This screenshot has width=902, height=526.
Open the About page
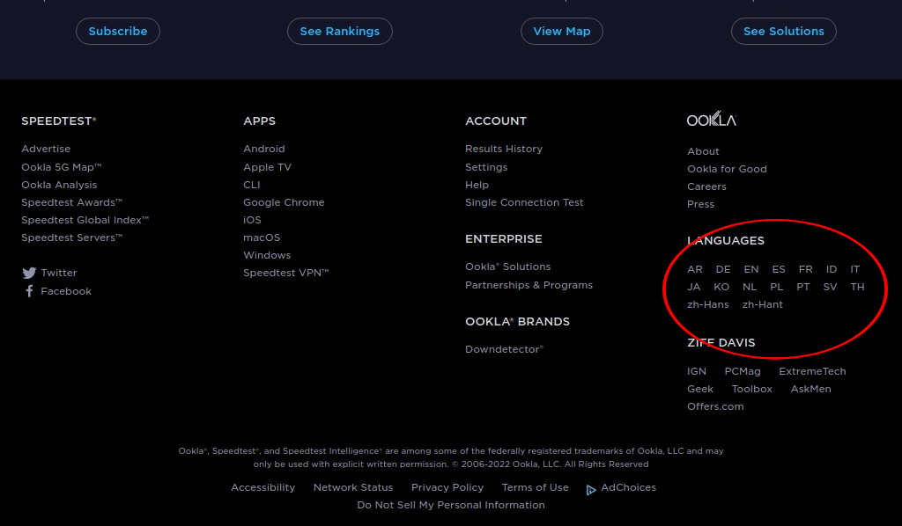pos(703,151)
